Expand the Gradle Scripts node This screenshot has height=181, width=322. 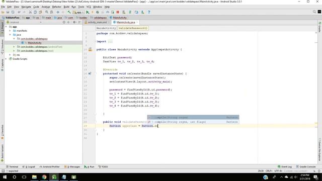pos(6,59)
